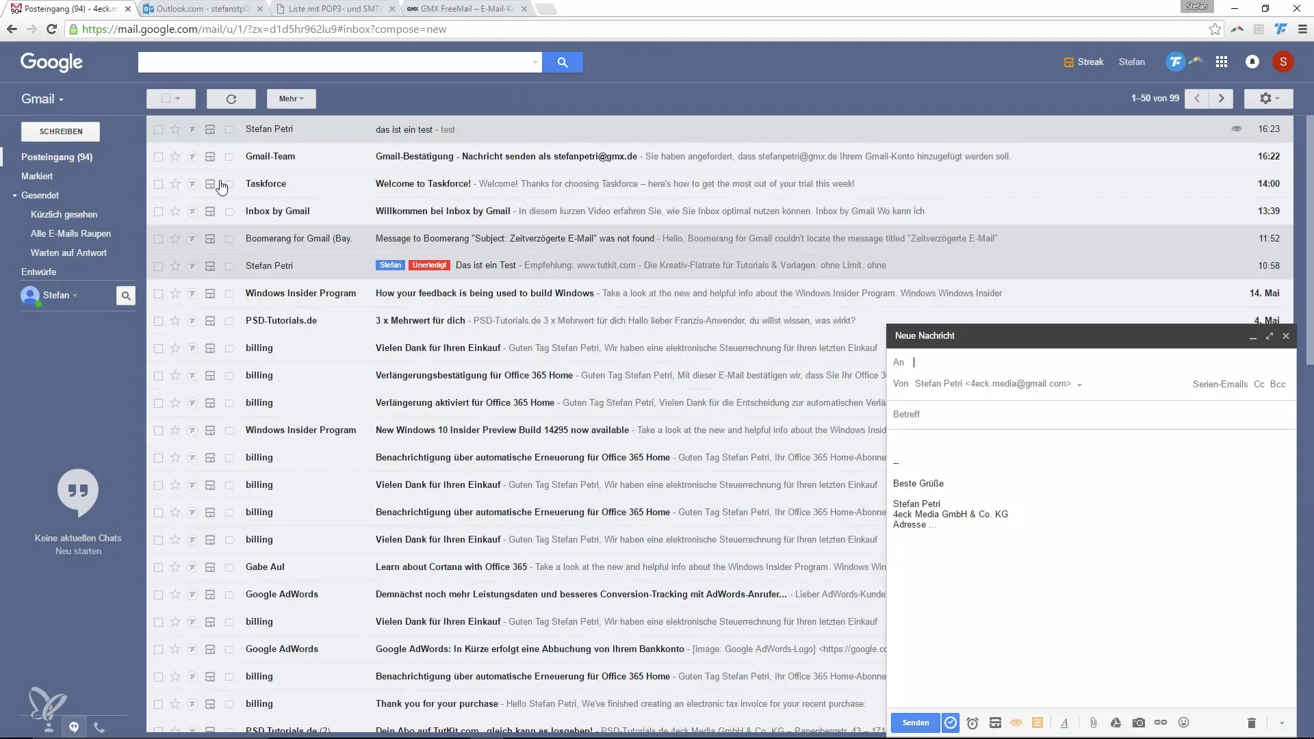Open Hangouts contacts person icon
The image size is (1314, 739).
(49, 727)
